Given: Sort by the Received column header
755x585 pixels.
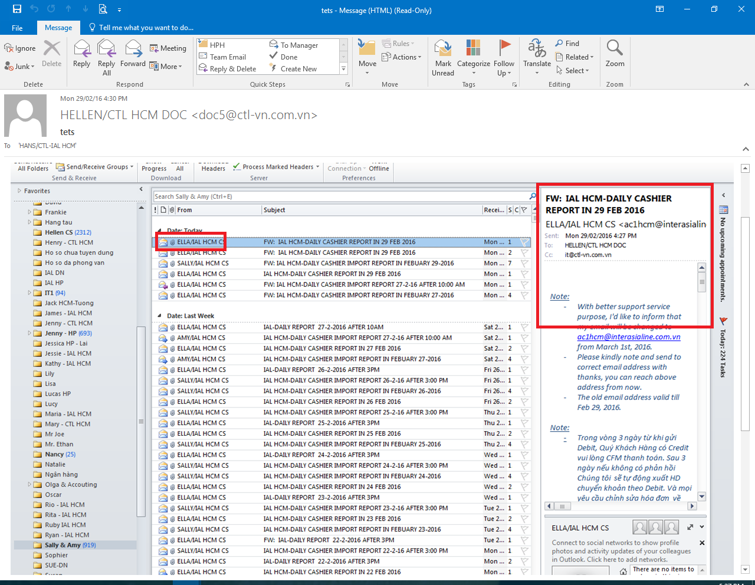Looking at the screenshot, I should 494,210.
